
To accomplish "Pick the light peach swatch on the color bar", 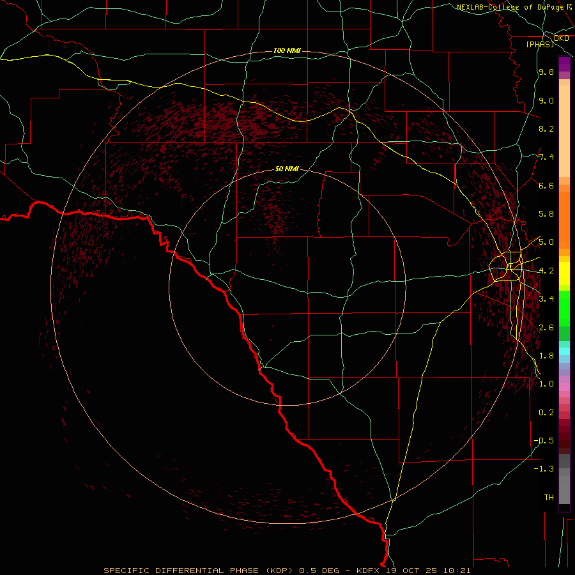I will pos(564,131).
